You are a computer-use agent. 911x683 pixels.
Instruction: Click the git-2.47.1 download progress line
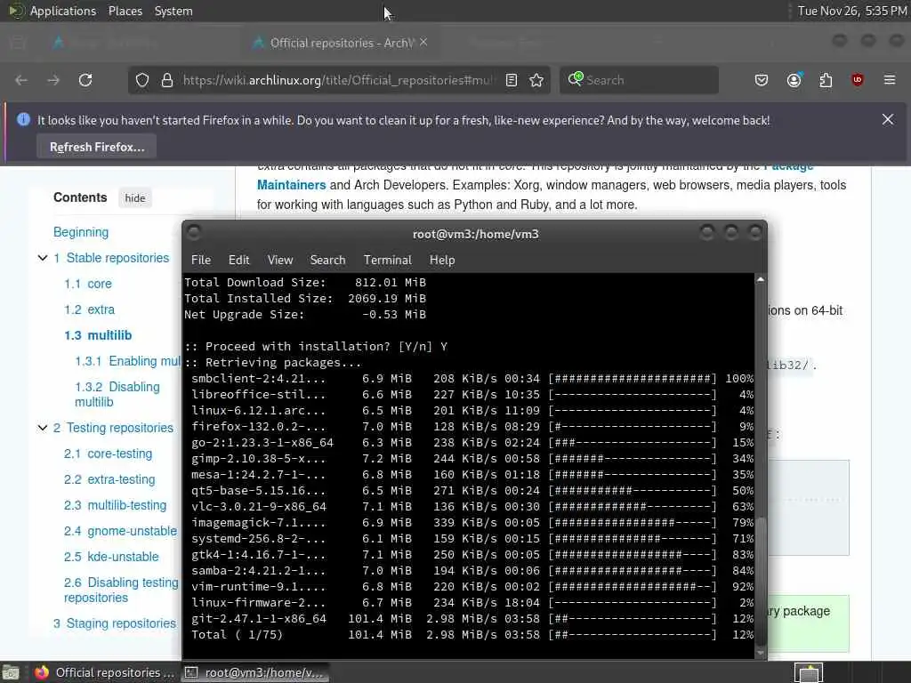tap(472, 619)
